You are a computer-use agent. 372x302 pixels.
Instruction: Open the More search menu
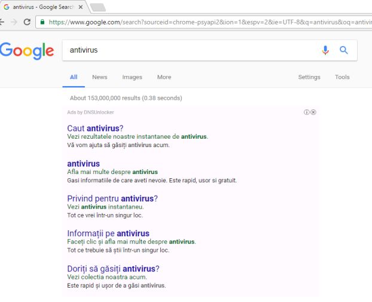[x=164, y=77]
